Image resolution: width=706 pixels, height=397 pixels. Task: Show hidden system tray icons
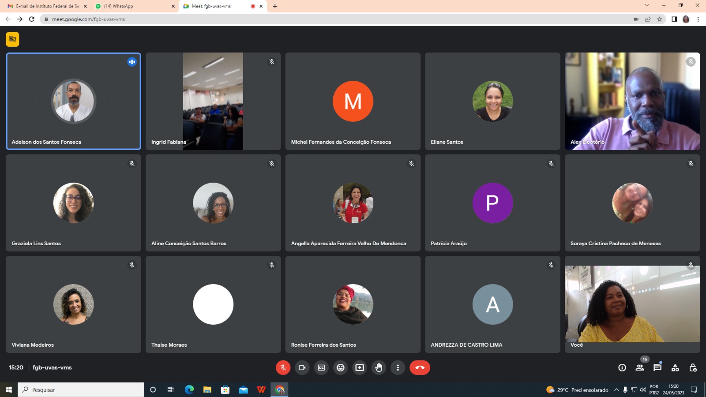pos(616,390)
